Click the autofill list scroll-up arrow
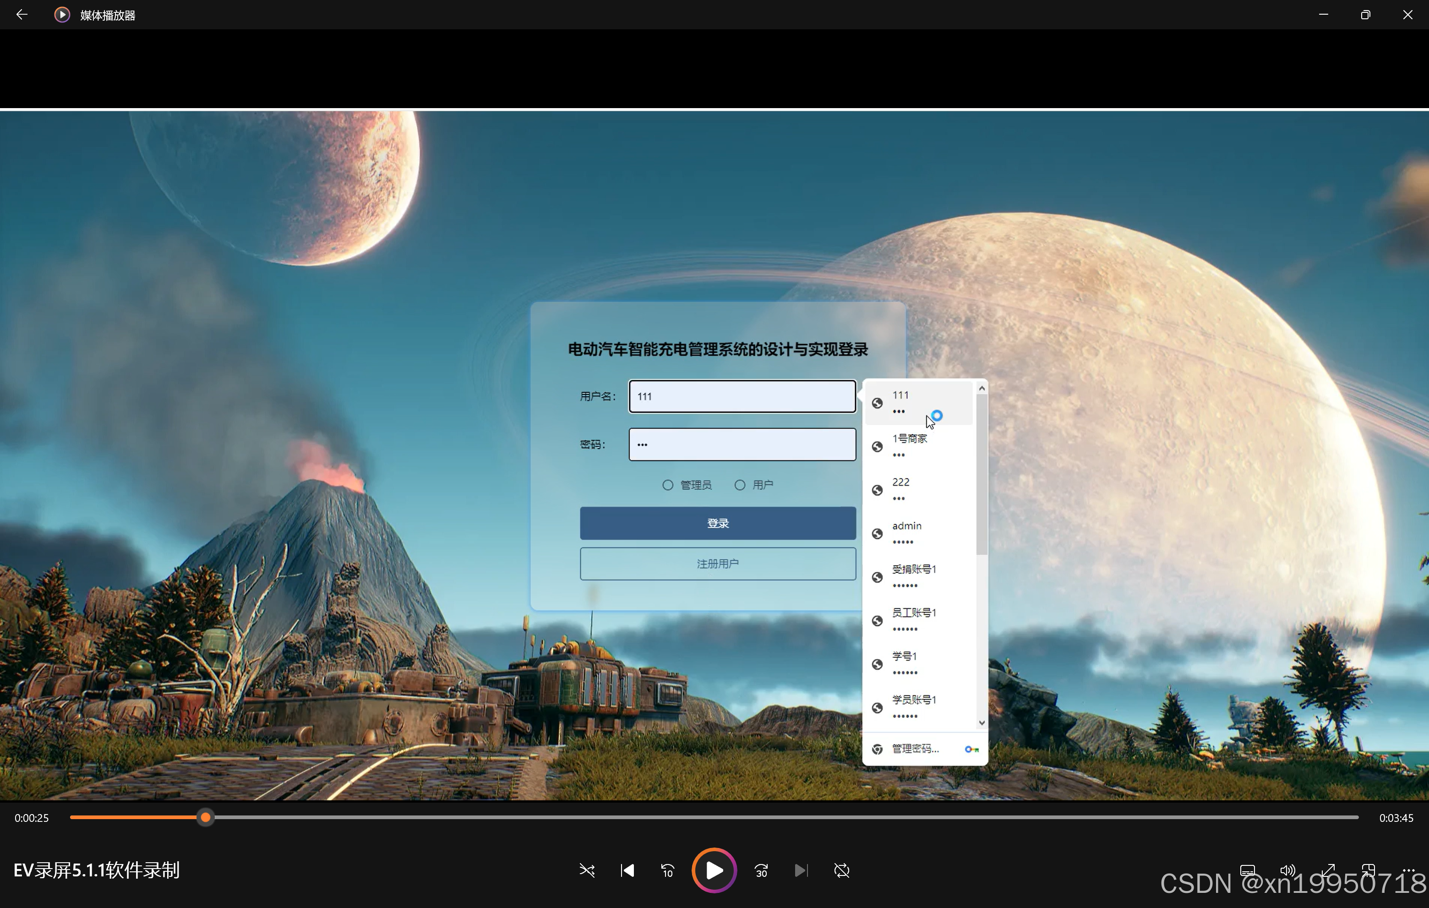Image resolution: width=1429 pixels, height=908 pixels. (982, 388)
